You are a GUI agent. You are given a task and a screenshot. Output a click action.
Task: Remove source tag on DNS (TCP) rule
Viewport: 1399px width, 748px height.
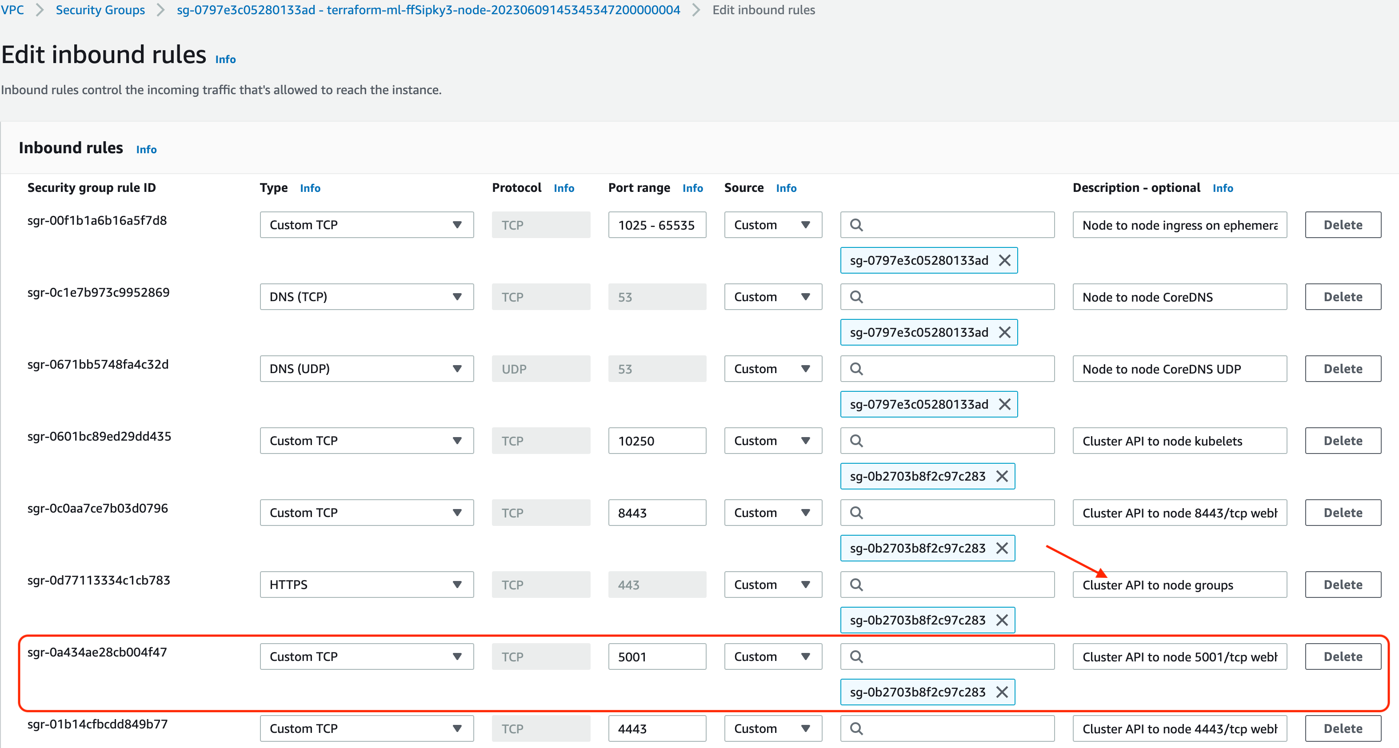click(1004, 332)
